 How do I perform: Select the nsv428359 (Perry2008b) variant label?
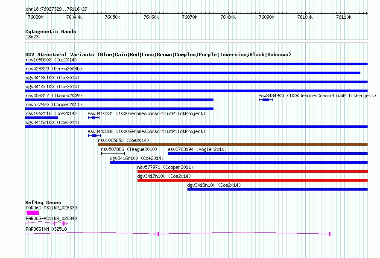54,69
